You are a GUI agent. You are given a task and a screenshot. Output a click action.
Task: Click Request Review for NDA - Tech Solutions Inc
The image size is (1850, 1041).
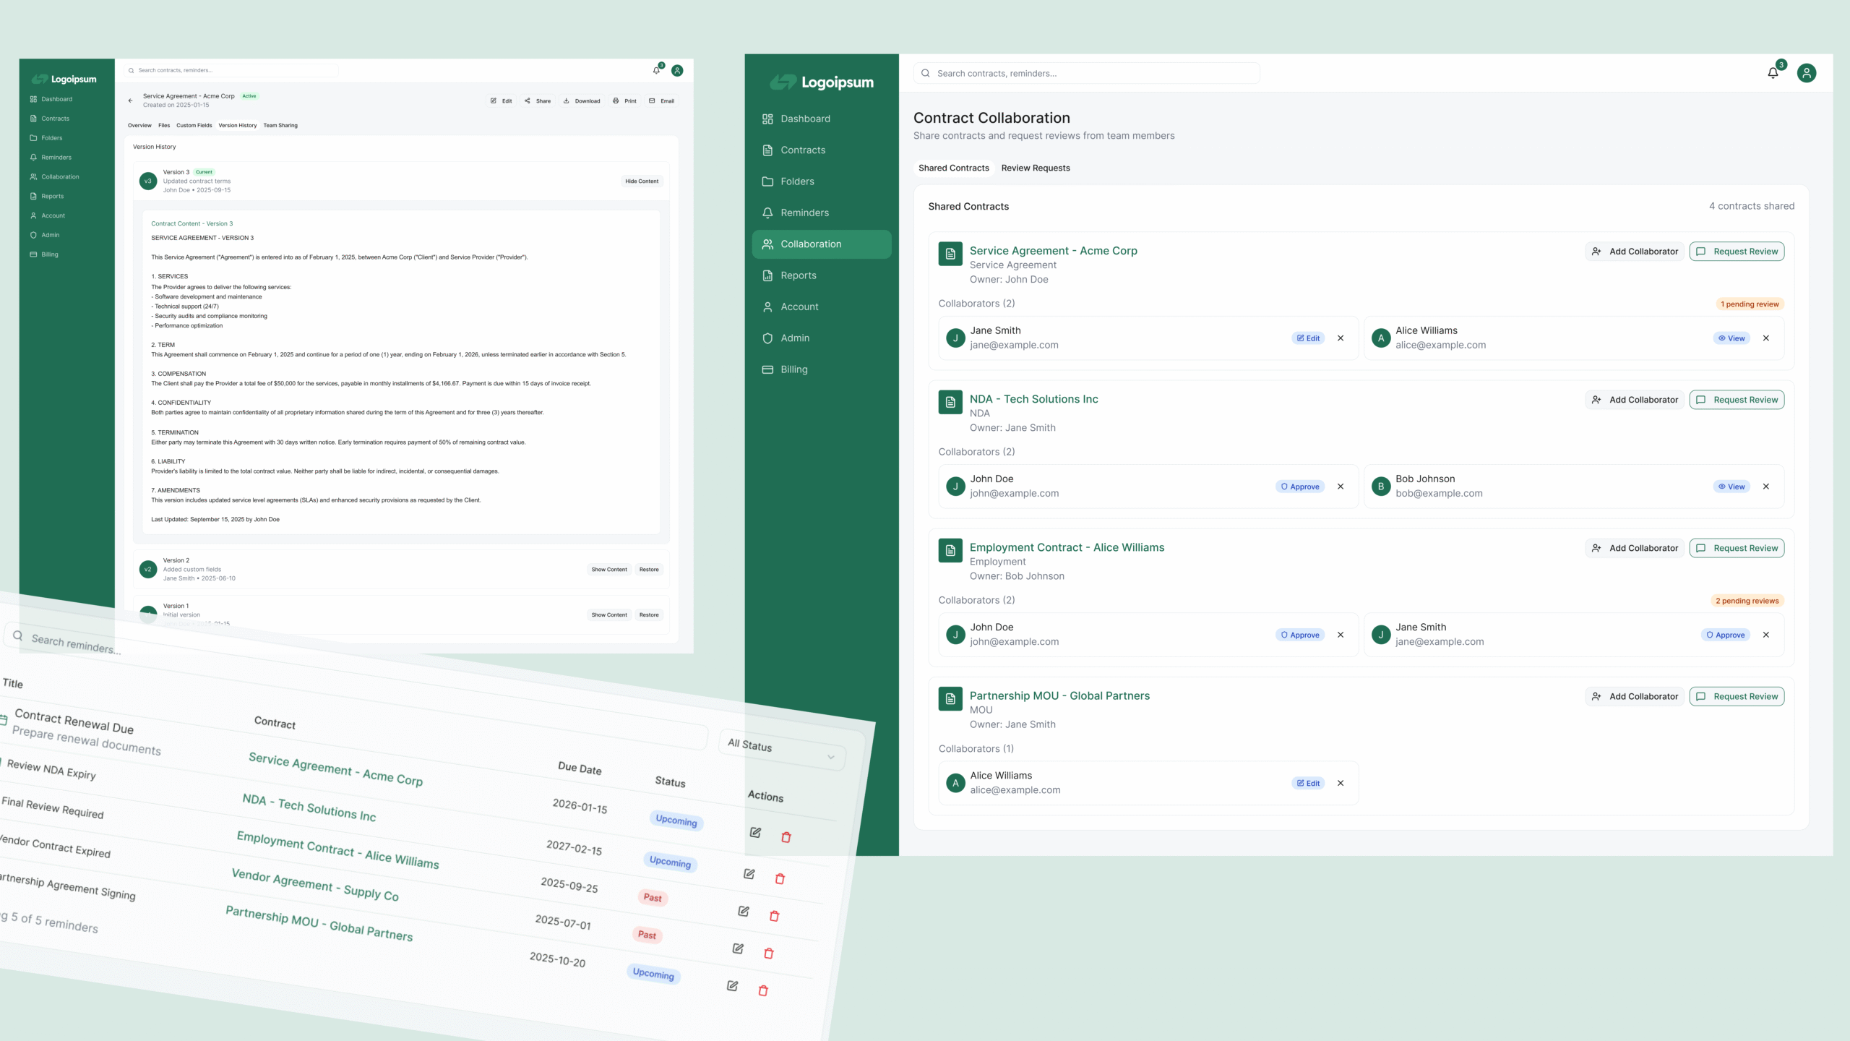tap(1736, 400)
